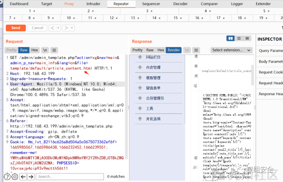Toggle \n display in Response
The height and width of the screenshot is (182, 283).
187,50
